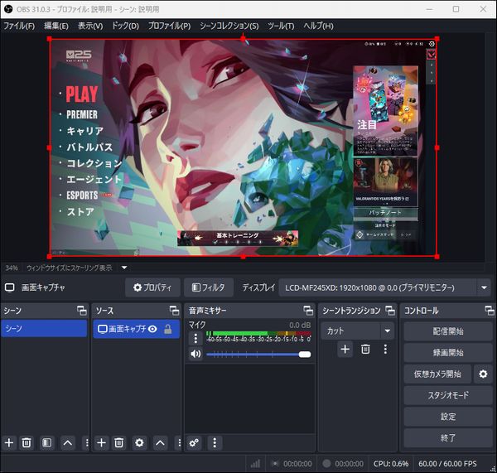
Task: Click the フィルタ button
Action: [x=209, y=287]
